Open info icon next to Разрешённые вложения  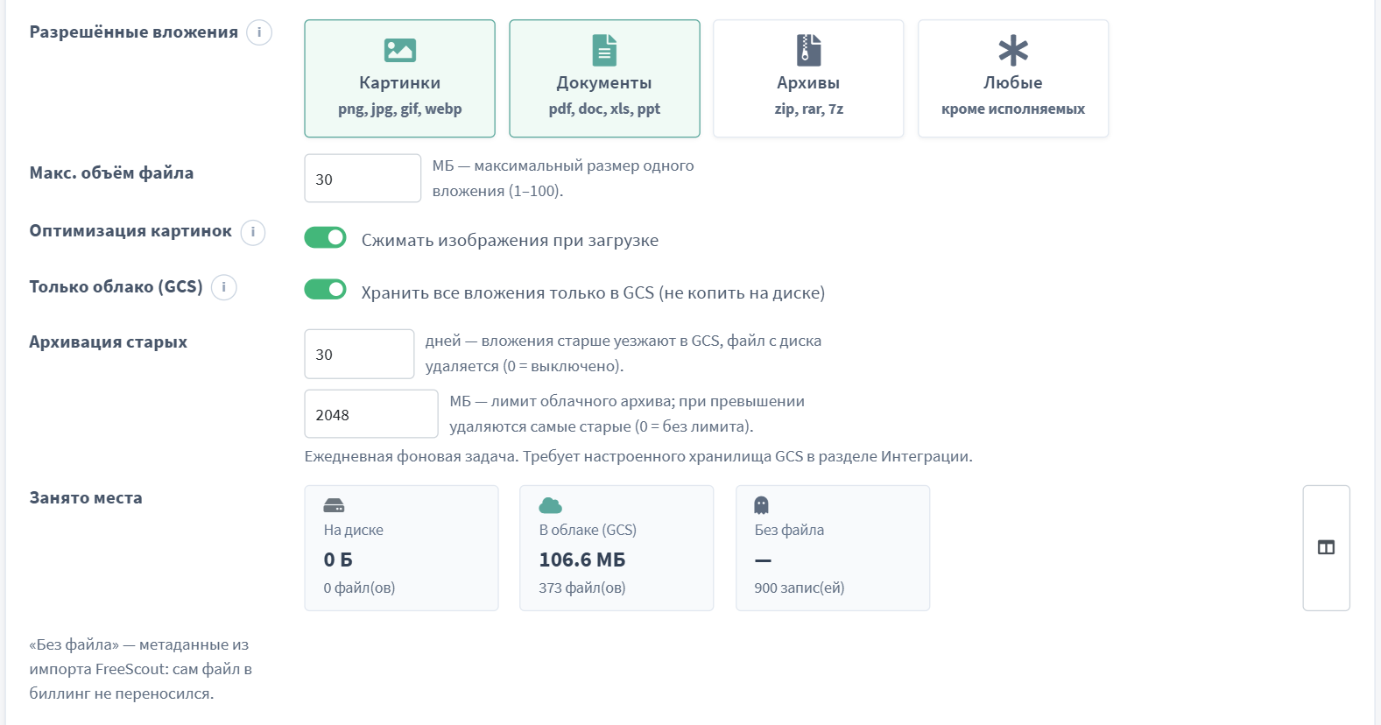coord(259,32)
